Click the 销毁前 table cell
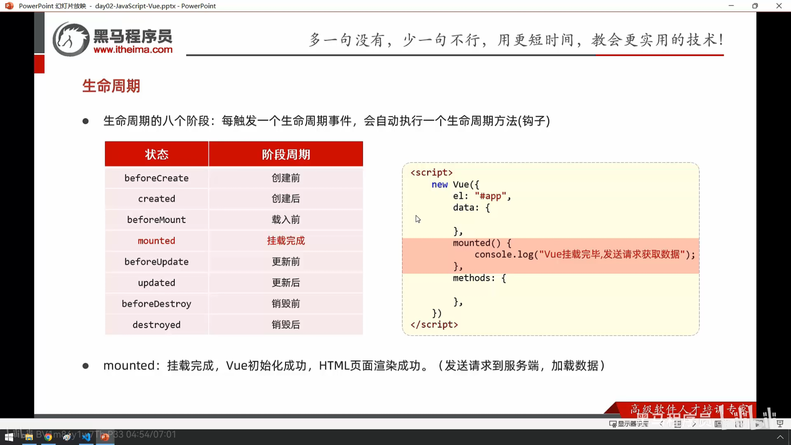 286,304
